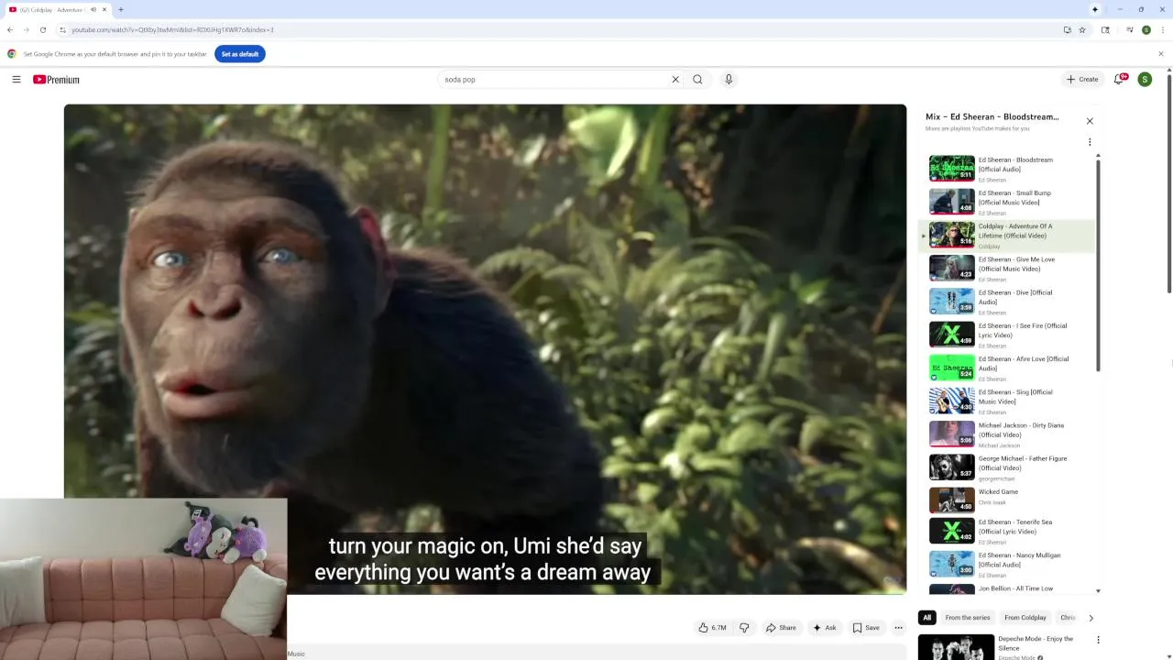Image resolution: width=1173 pixels, height=660 pixels.
Task: Play 'Ed Sheeran - Nancy Mulligan' item
Action: pos(1008,565)
